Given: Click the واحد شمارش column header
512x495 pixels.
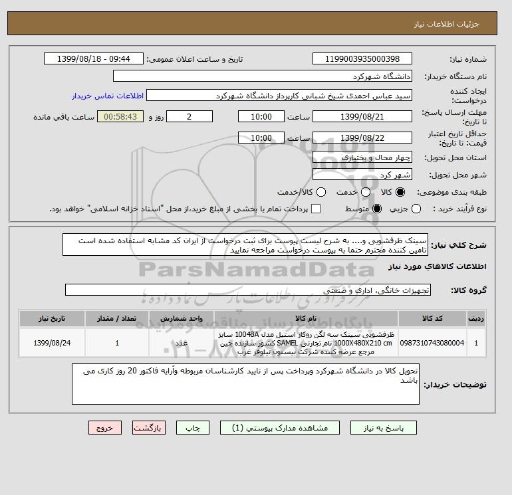Looking at the screenshot, I should coord(182,318).
